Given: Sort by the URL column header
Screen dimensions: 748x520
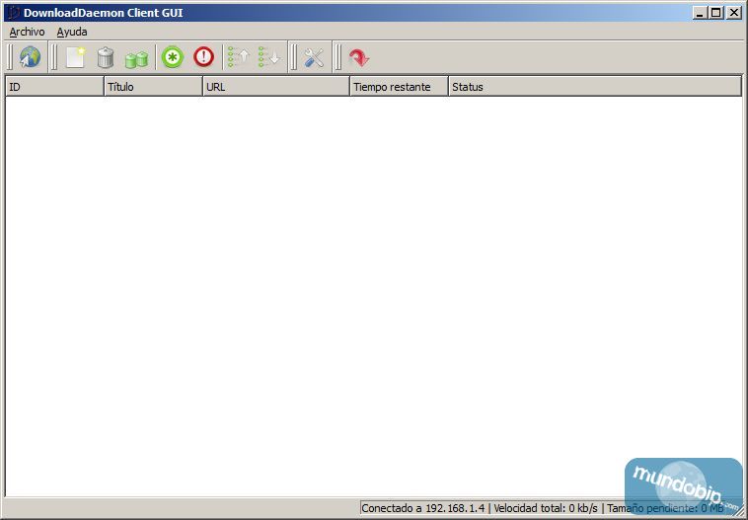Looking at the screenshot, I should [x=276, y=87].
